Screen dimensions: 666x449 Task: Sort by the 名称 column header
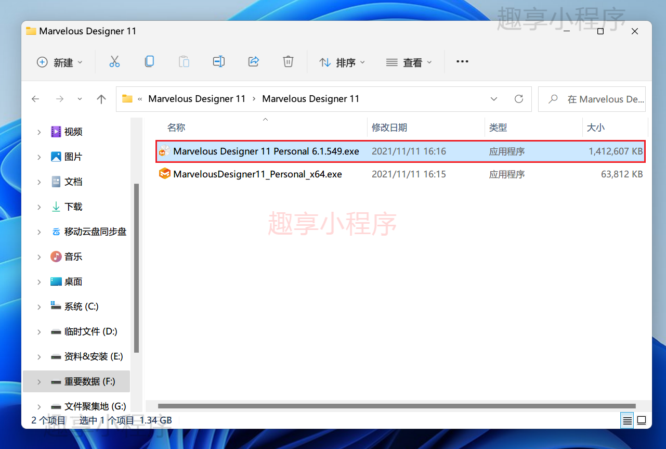(176, 127)
